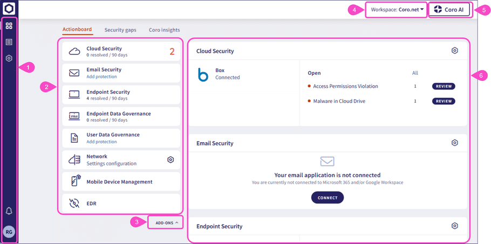491x244 pixels.
Task: Click the Coro AI logo icon
Action: tap(438, 9)
